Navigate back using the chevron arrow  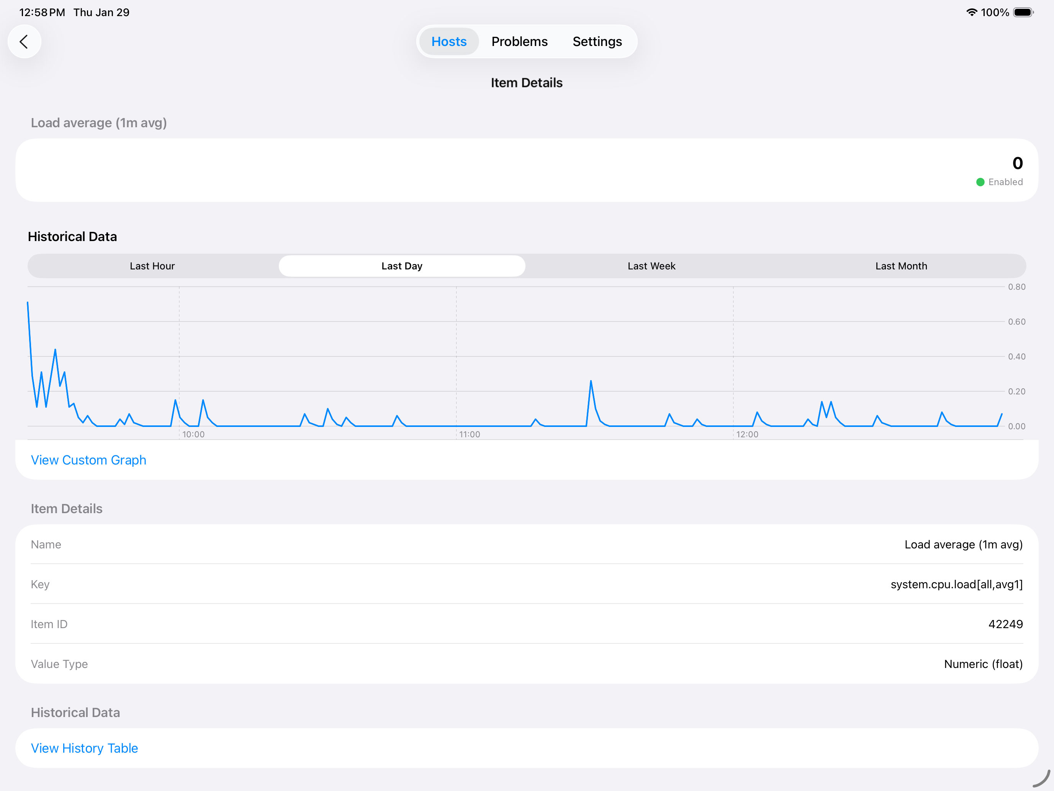click(x=24, y=41)
